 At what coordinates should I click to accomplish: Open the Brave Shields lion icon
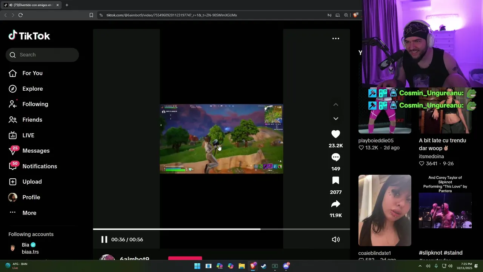[355, 15]
